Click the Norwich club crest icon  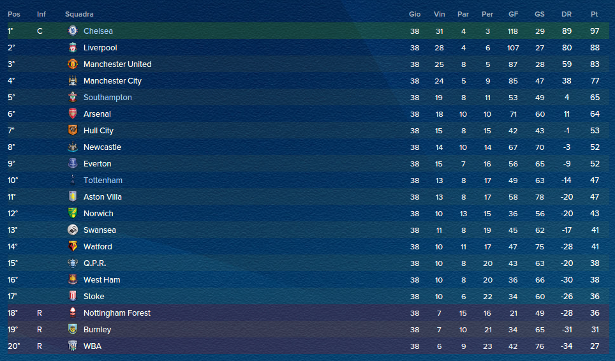coord(73,213)
